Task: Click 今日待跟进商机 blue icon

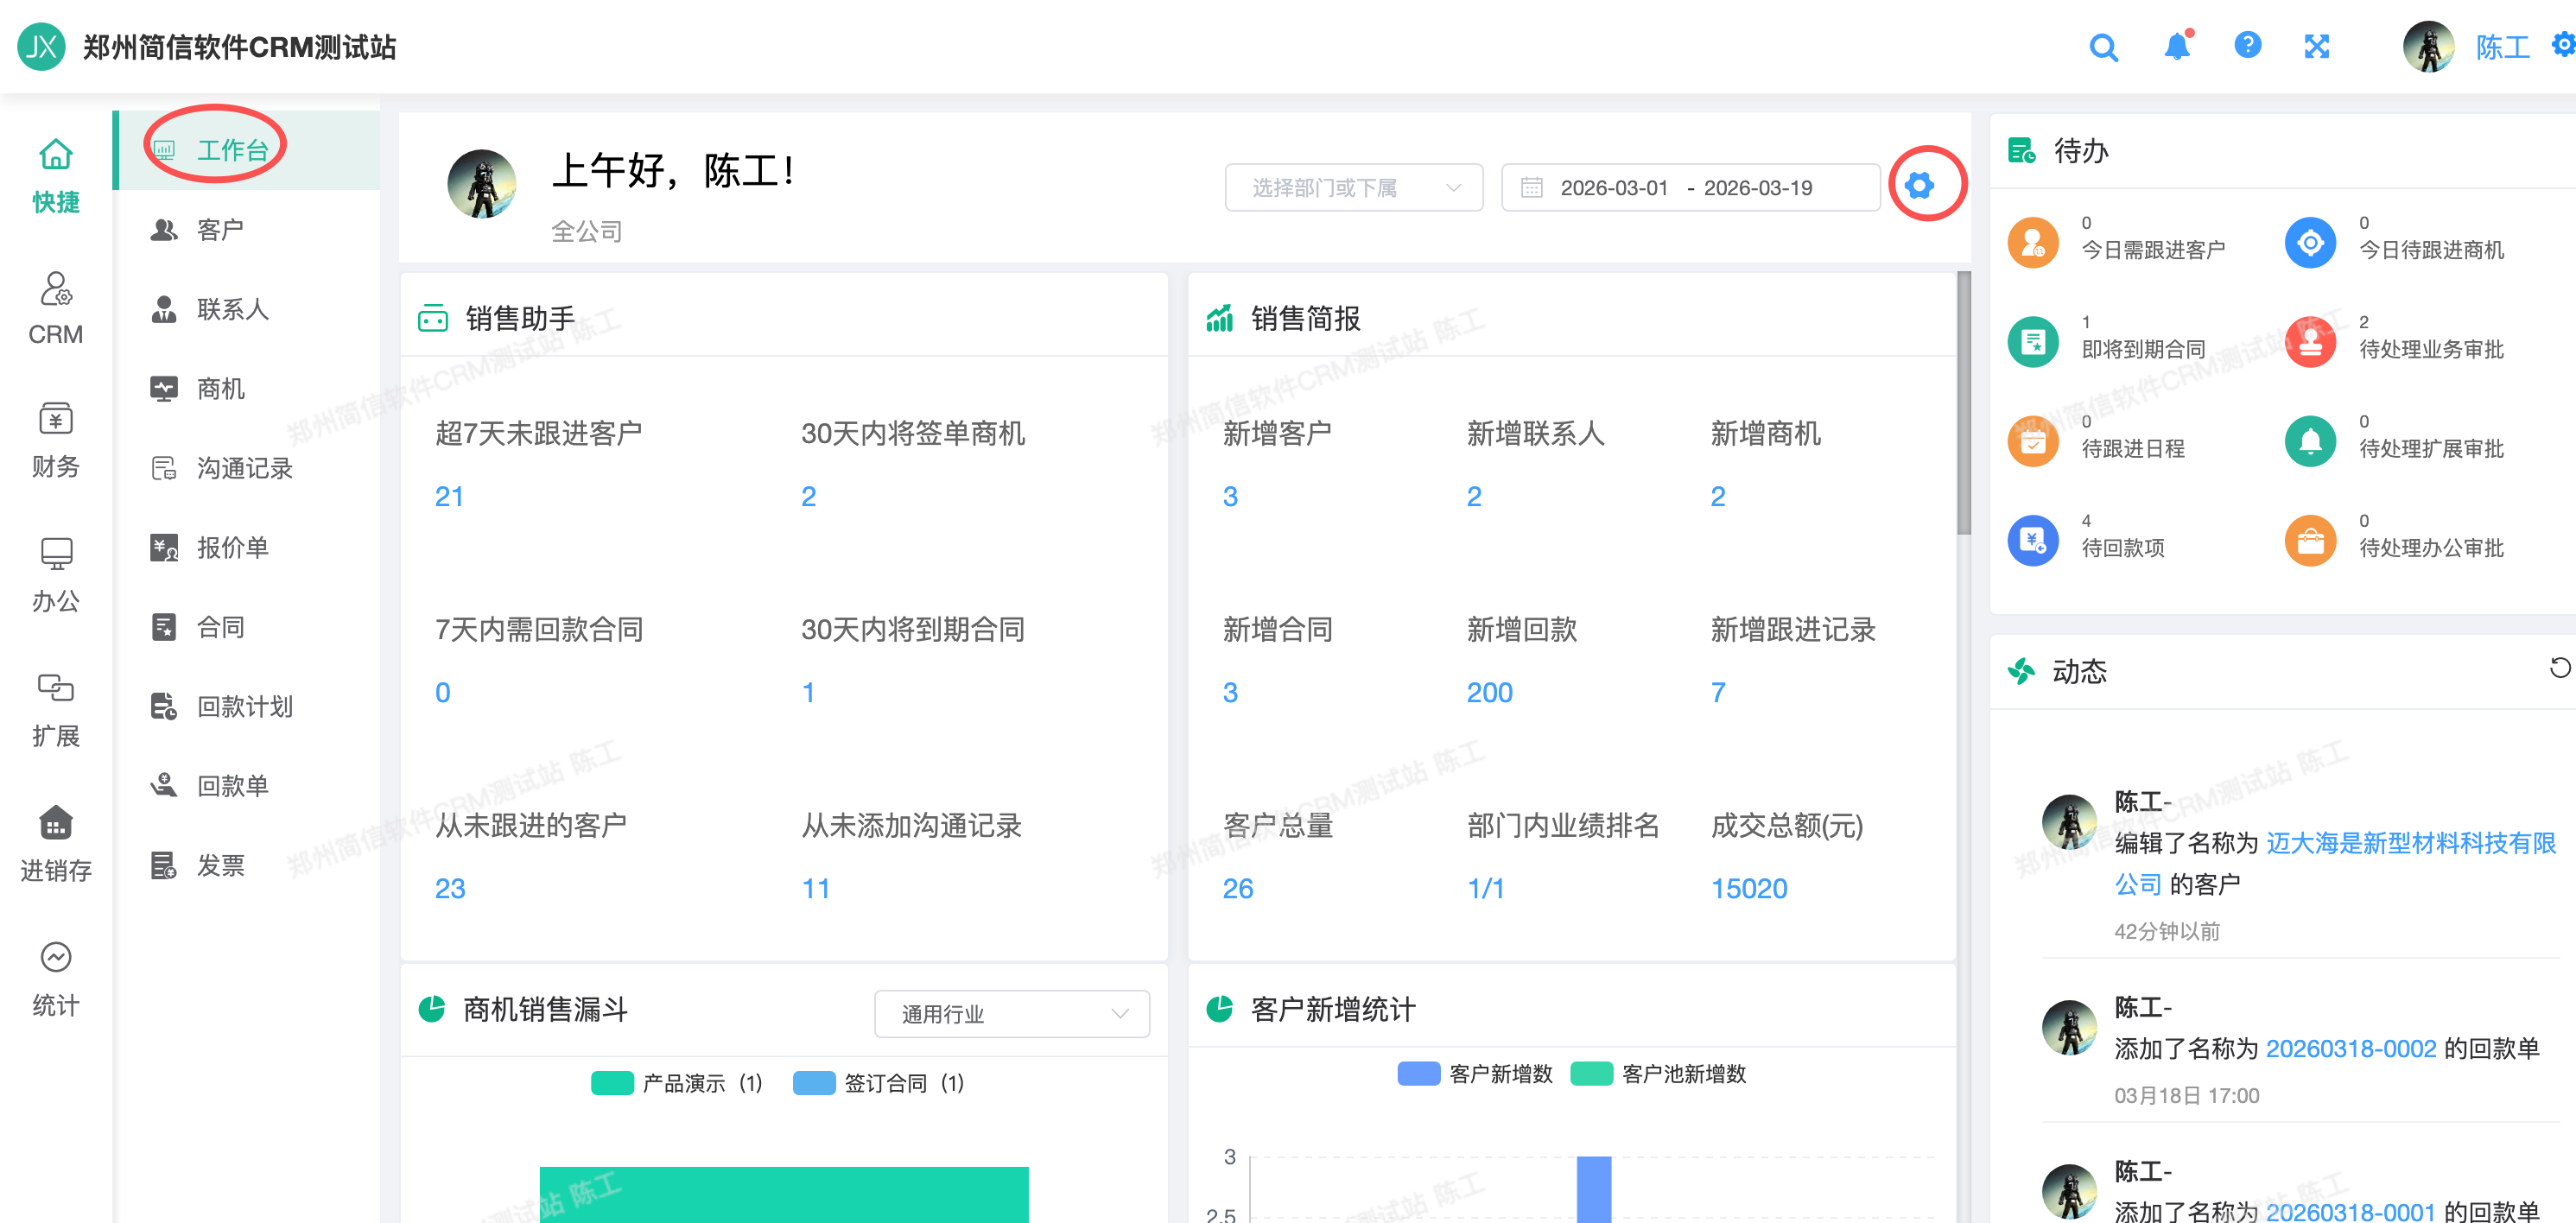Action: point(2310,242)
